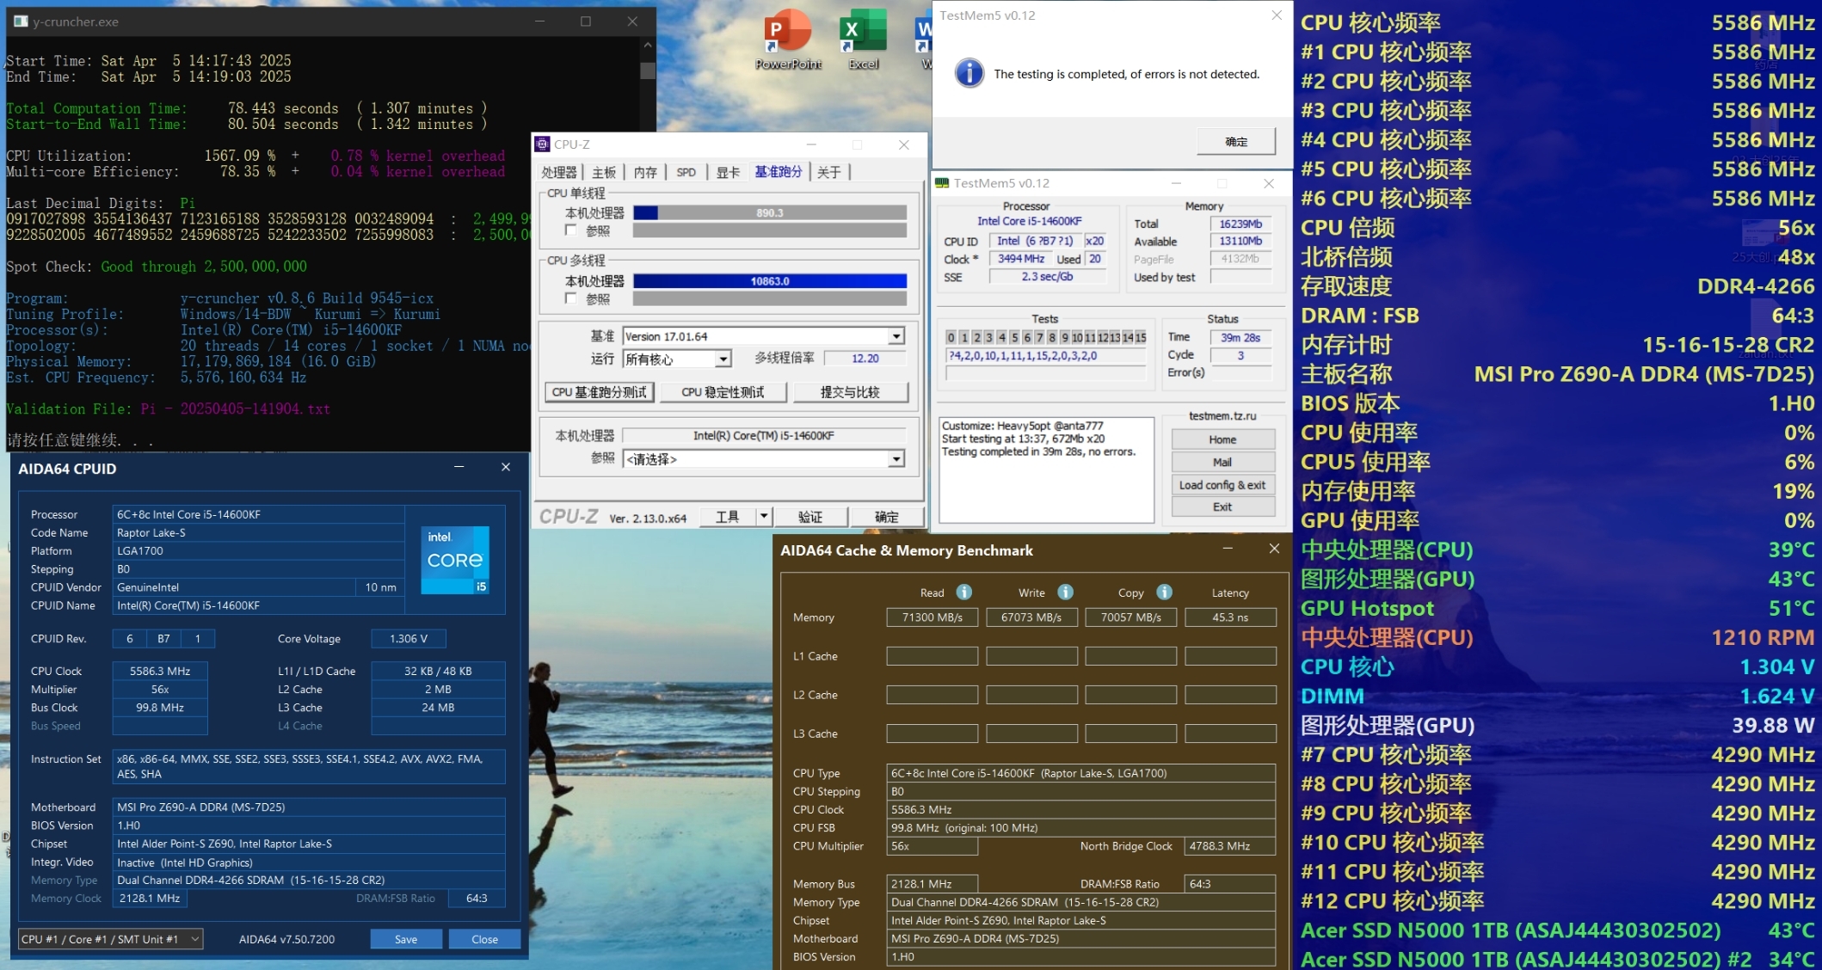Click the DDR4-4266 存取速度 overlay value
Viewport: 1822px width, 970px height.
(x=1756, y=286)
